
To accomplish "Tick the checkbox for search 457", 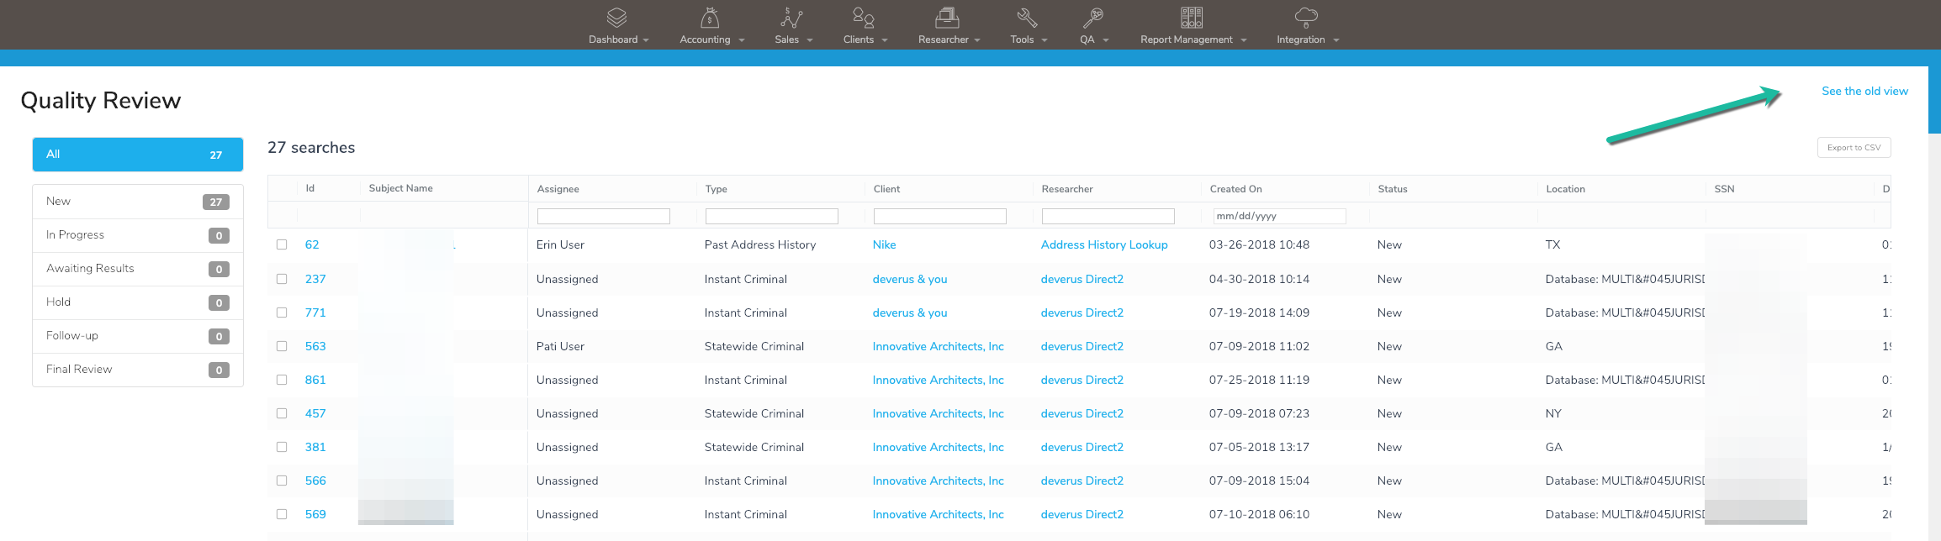I will click(x=282, y=413).
